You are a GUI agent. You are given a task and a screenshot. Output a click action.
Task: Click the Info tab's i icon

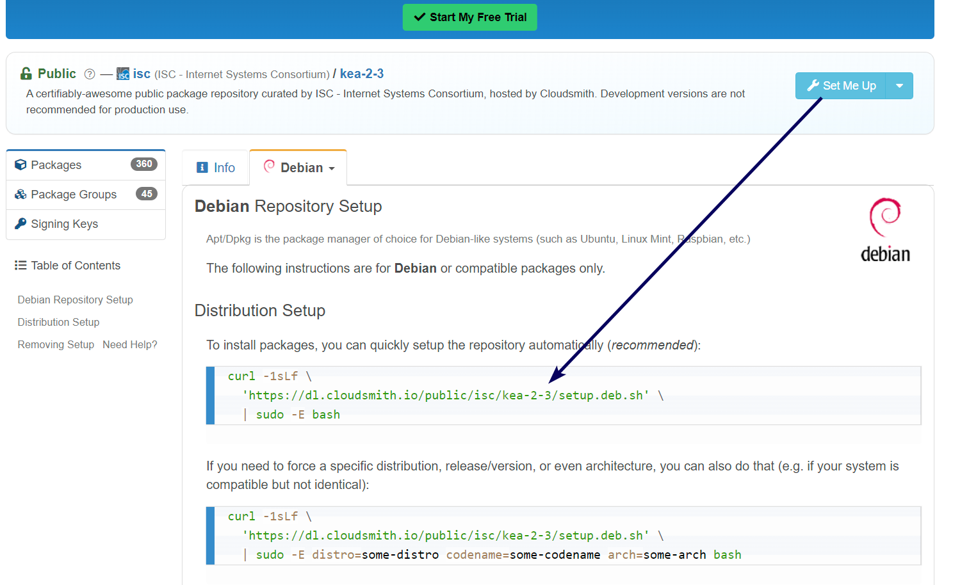pos(202,168)
